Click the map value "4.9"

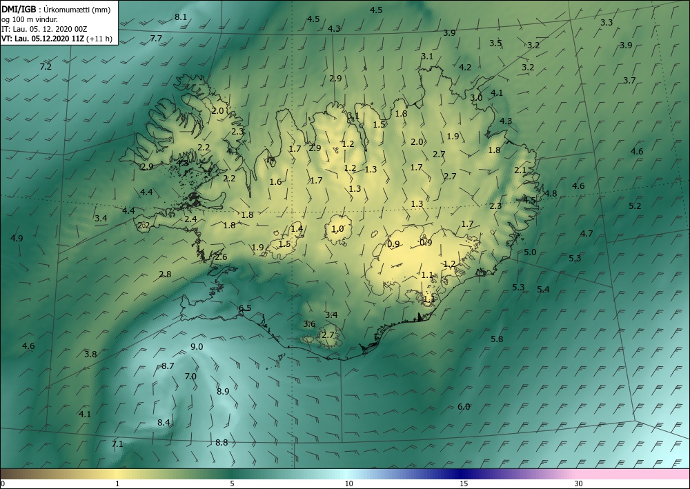pos(17,239)
